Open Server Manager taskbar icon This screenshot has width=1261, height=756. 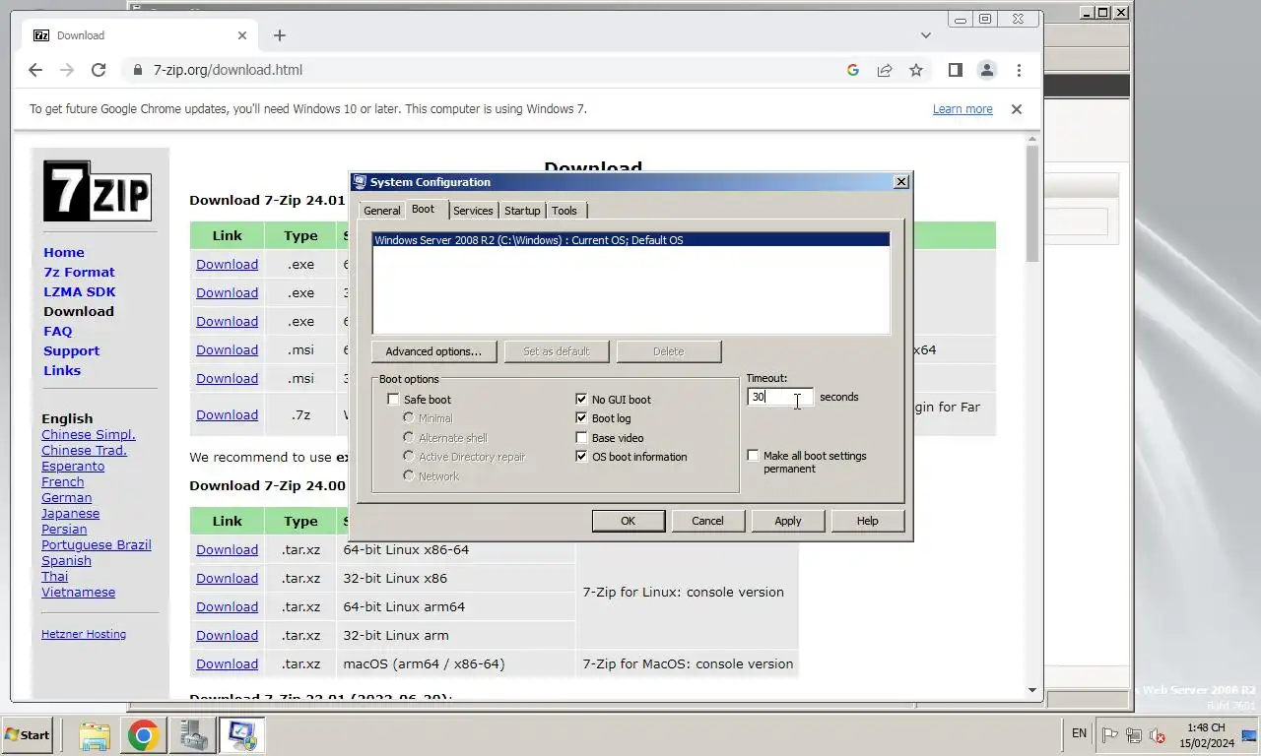(x=192, y=735)
